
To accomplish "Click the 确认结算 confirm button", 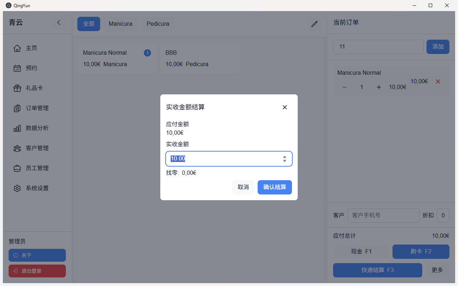I will pos(275,187).
